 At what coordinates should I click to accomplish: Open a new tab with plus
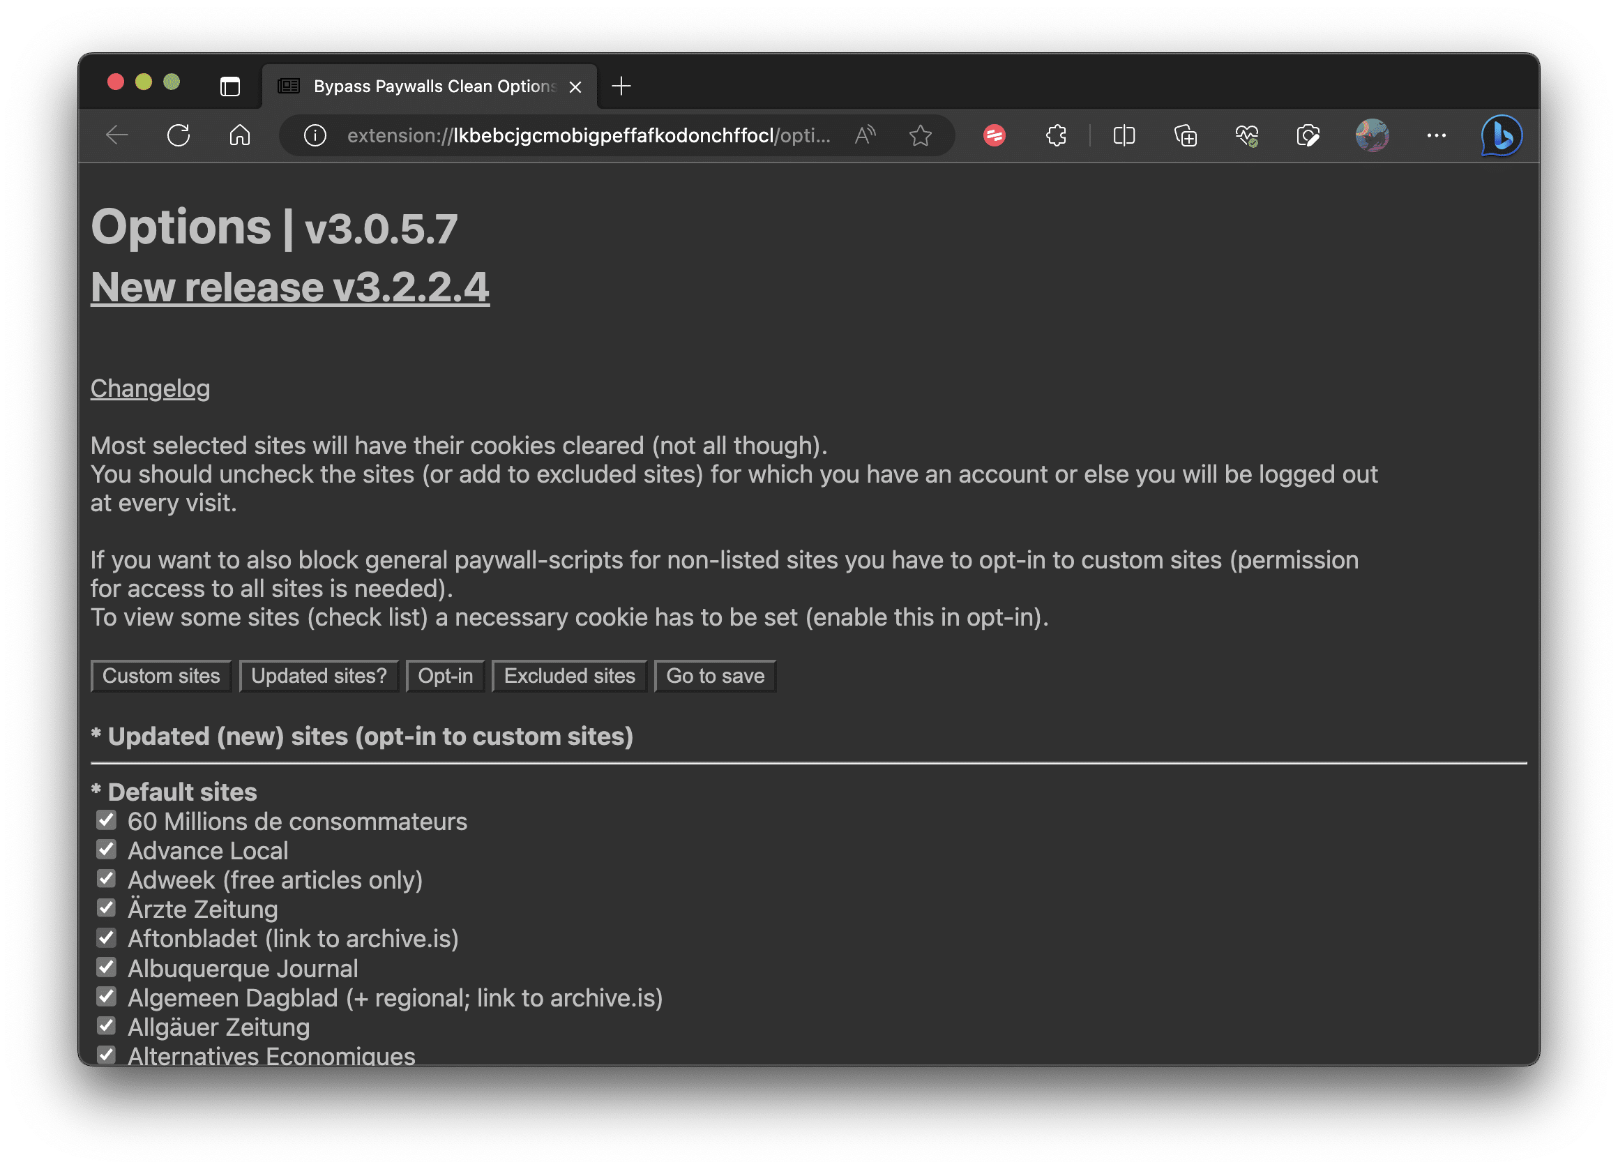pyautogui.click(x=621, y=86)
